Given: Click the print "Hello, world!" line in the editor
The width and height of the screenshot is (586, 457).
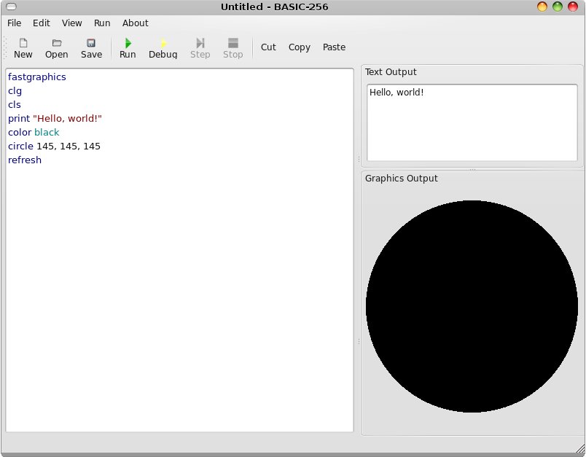Looking at the screenshot, I should tap(55, 118).
